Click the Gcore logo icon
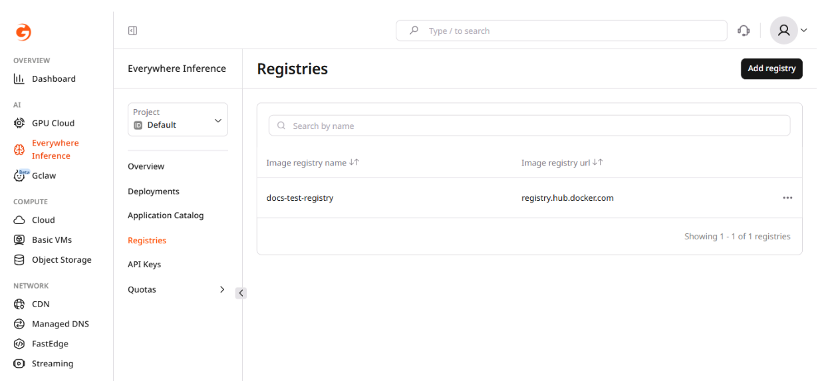 pyautogui.click(x=23, y=32)
